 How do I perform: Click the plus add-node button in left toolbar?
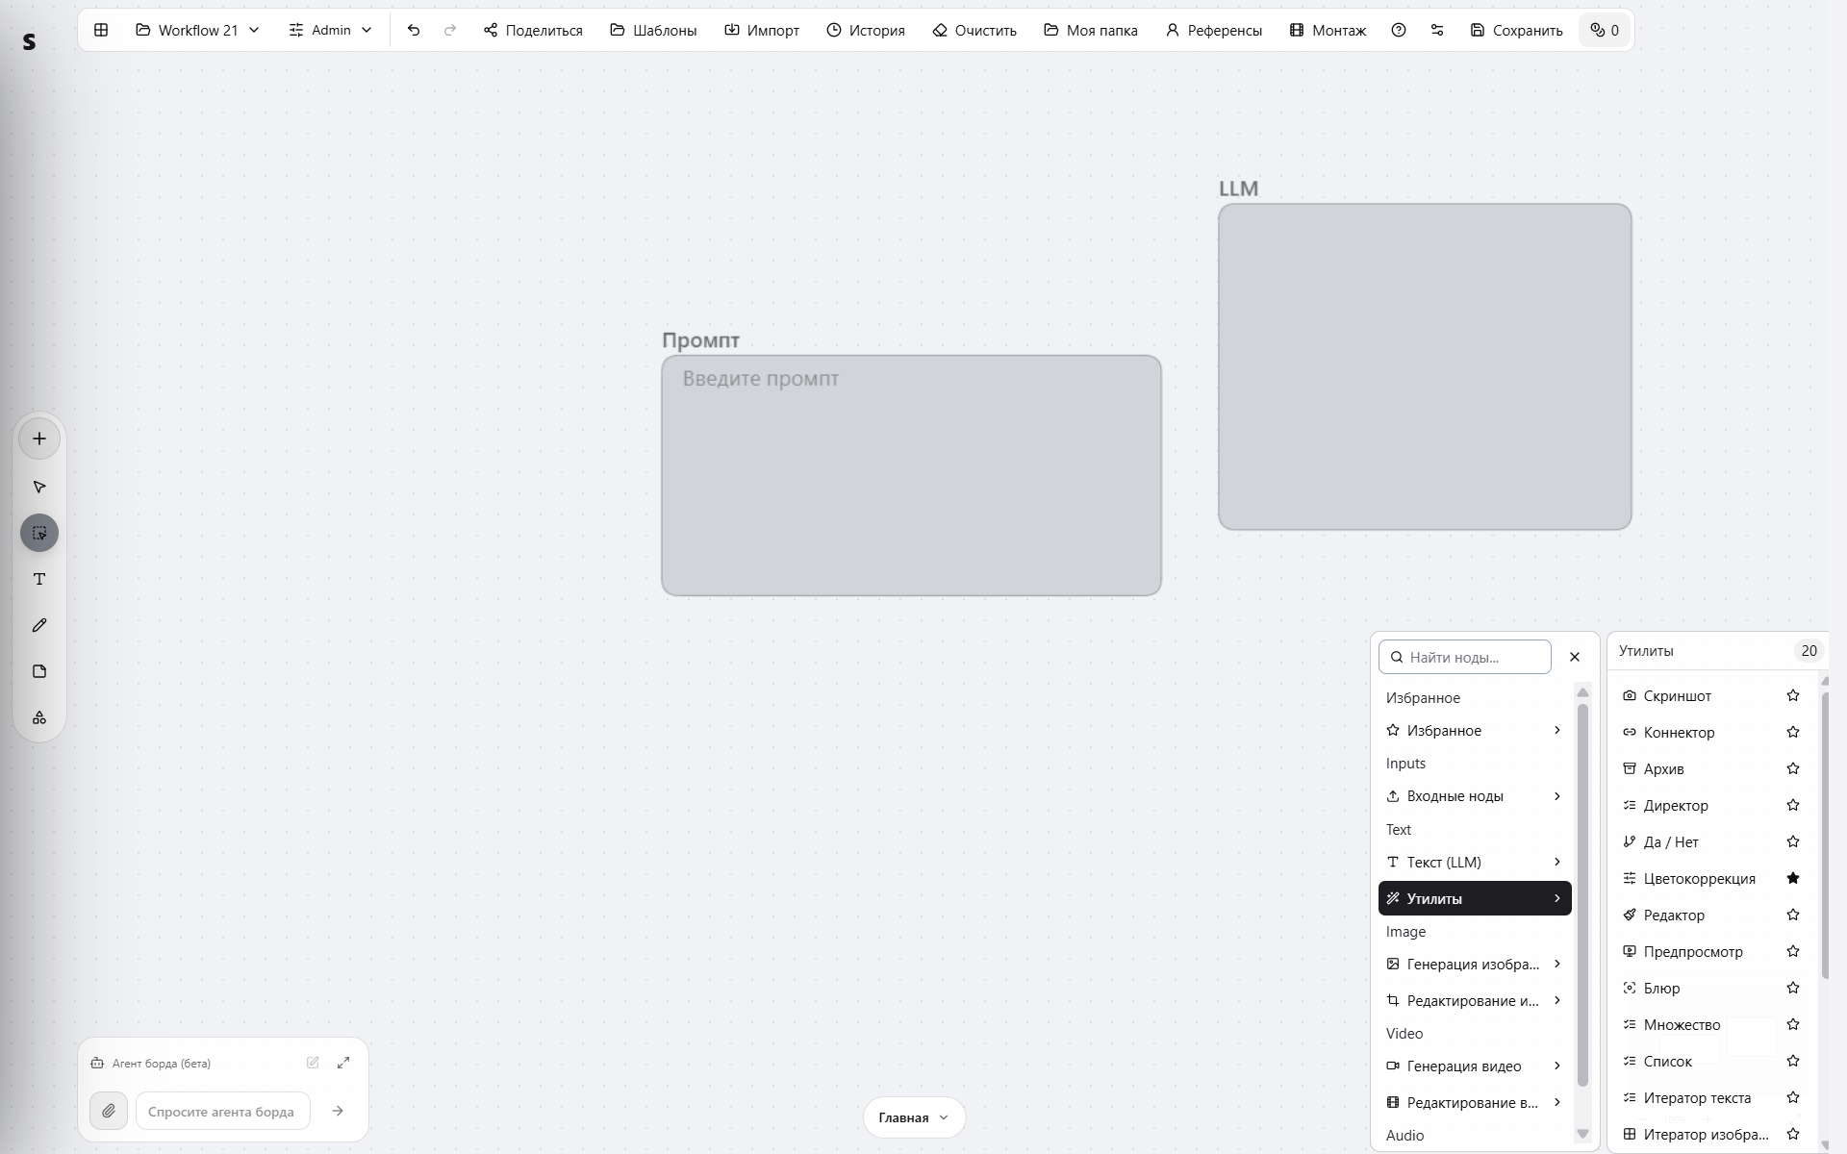(39, 439)
